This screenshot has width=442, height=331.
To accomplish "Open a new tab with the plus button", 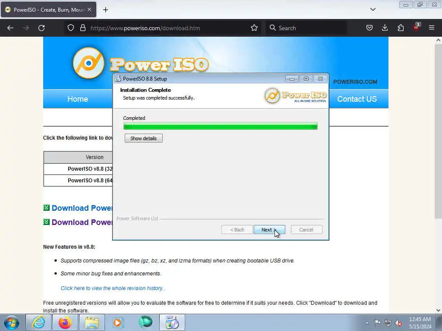I will [105, 10].
